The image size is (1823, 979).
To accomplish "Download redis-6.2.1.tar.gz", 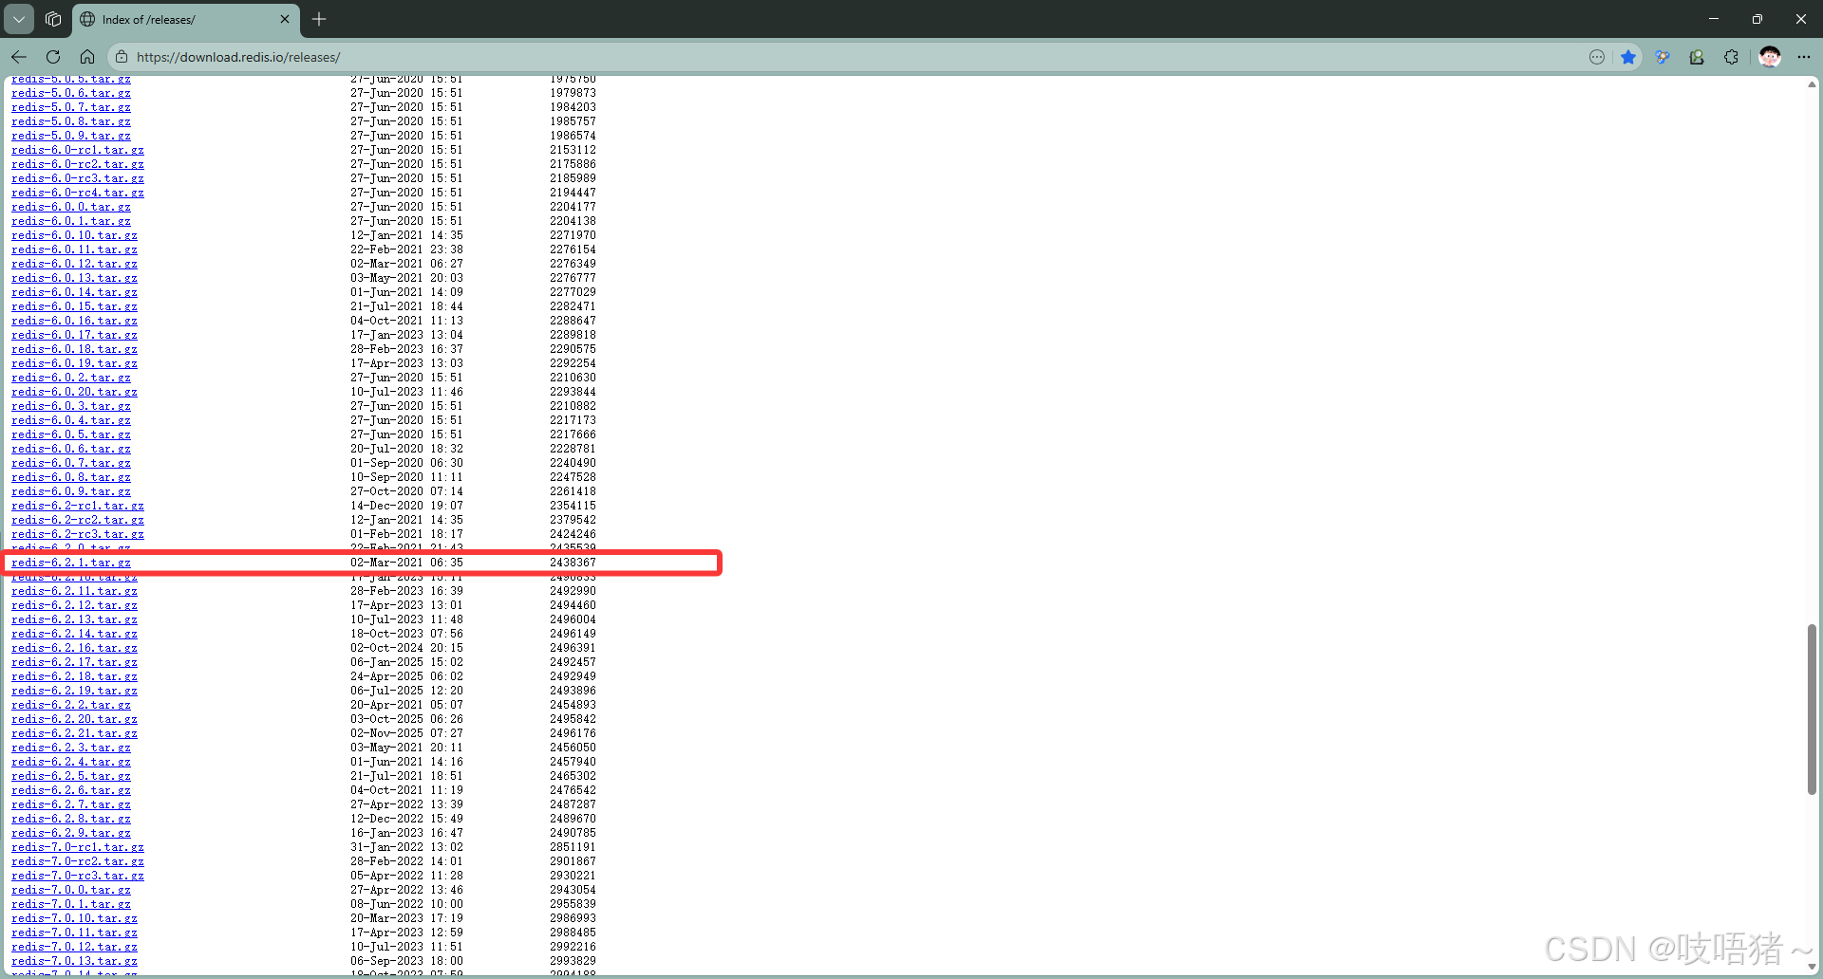I will click(x=71, y=563).
